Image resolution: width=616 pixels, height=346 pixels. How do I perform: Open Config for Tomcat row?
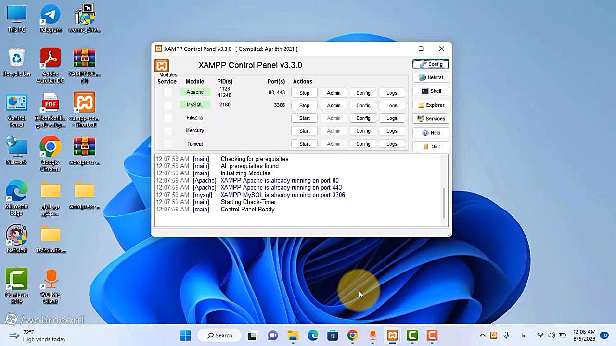point(363,144)
